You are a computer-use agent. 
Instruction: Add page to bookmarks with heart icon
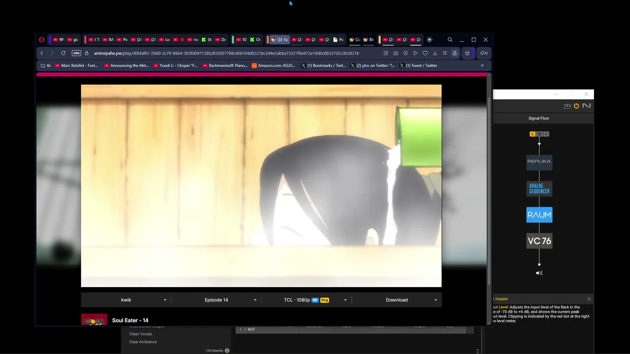[425, 53]
